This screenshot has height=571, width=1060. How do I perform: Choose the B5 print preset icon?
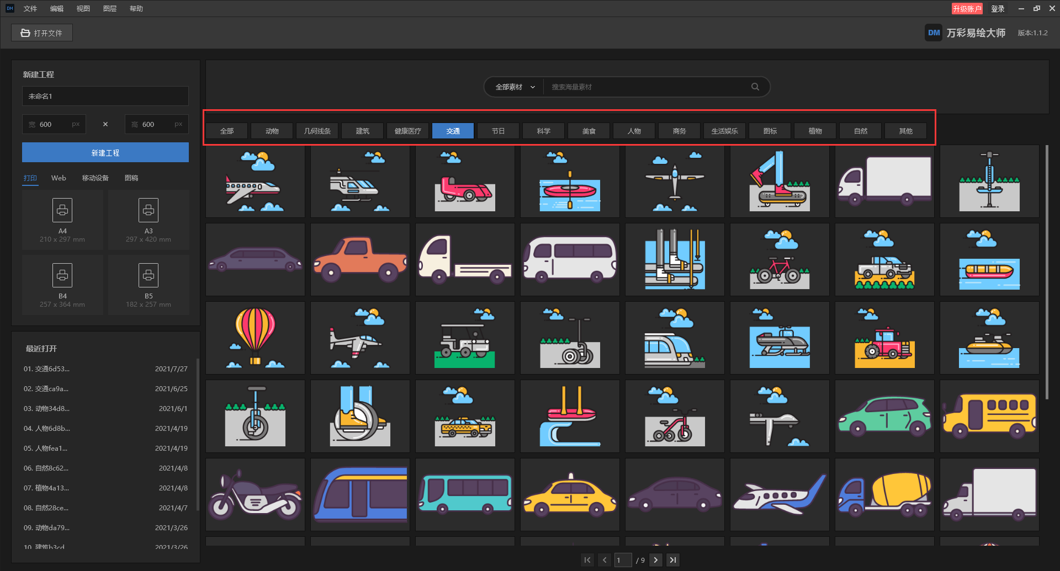point(149,275)
